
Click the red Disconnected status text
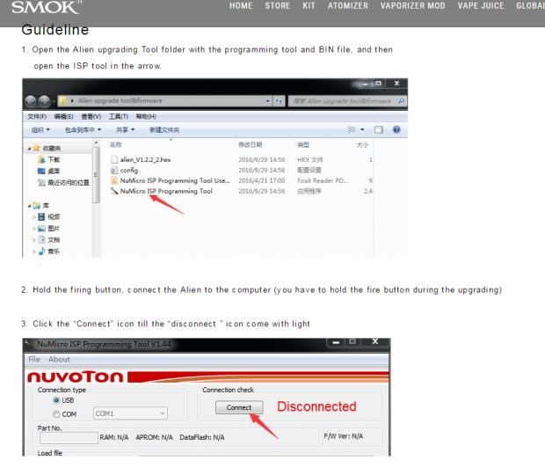[316, 406]
